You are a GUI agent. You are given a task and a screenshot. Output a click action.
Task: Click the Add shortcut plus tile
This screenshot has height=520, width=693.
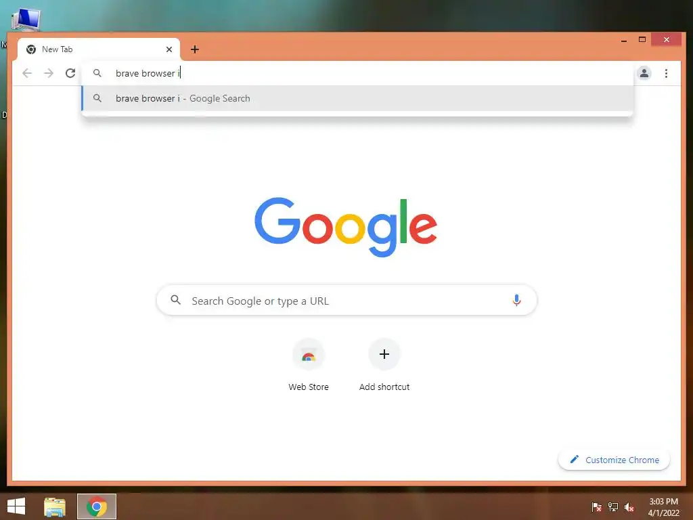click(x=384, y=354)
